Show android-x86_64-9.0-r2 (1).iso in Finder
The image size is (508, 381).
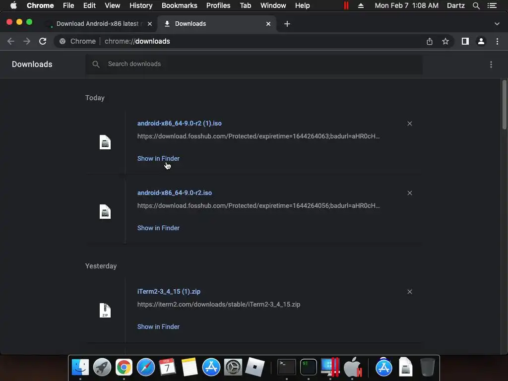pyautogui.click(x=158, y=158)
